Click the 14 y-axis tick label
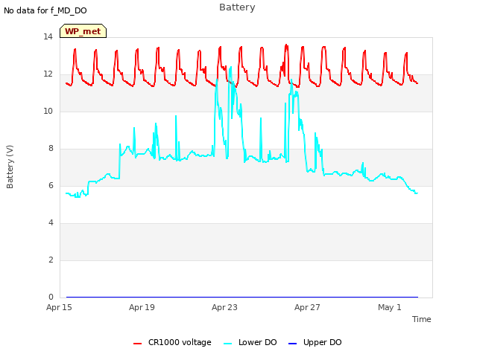This screenshot has height=357, width=477. [48, 37]
